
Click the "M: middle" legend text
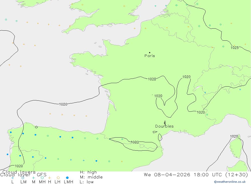point(91,177)
